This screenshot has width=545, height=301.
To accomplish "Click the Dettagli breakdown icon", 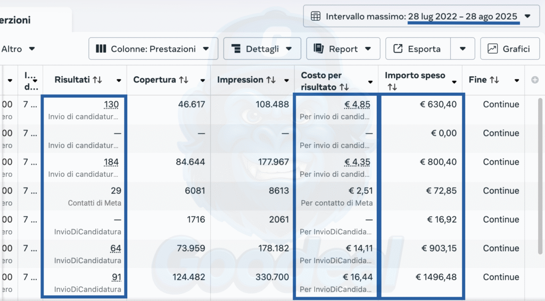I will pyautogui.click(x=236, y=49).
